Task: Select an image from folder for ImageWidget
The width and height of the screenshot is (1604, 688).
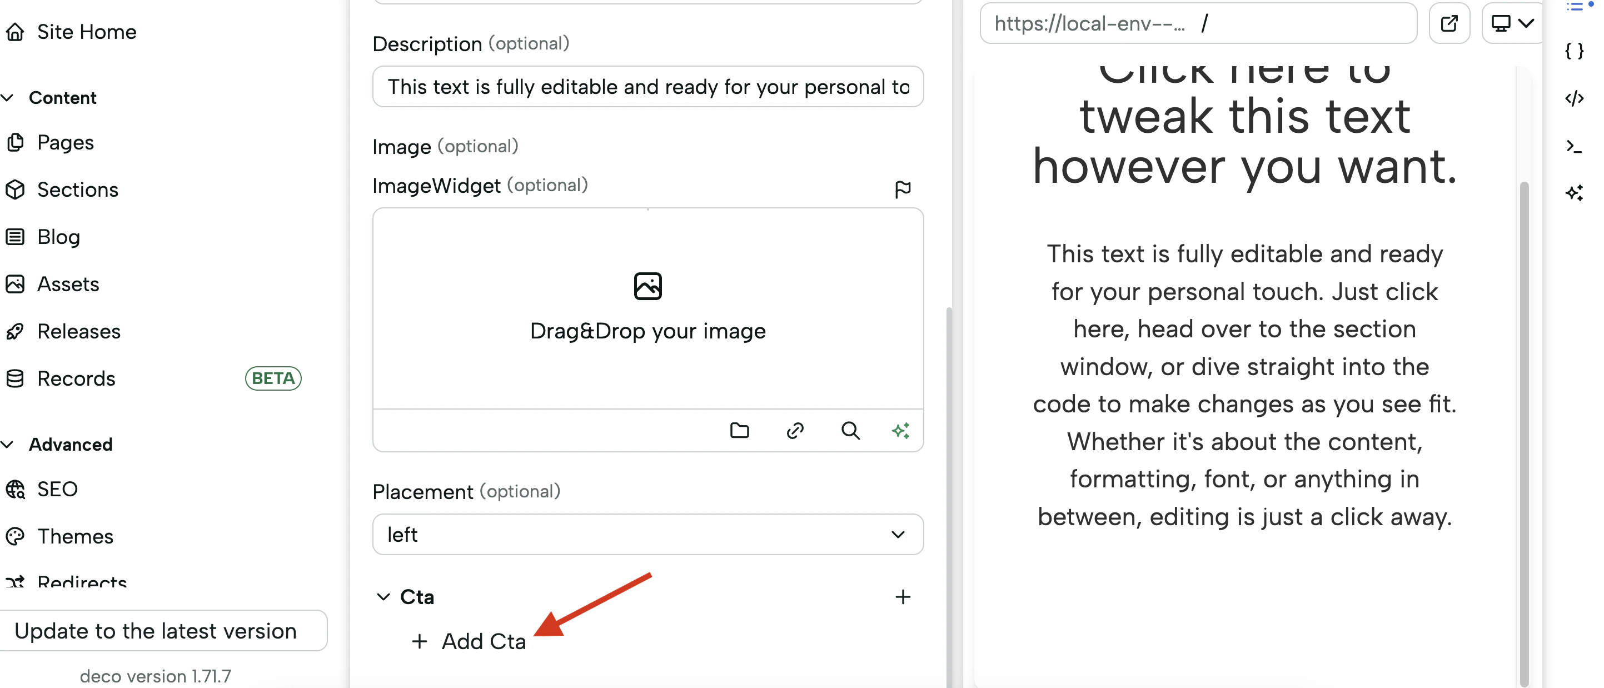Action: (x=739, y=430)
